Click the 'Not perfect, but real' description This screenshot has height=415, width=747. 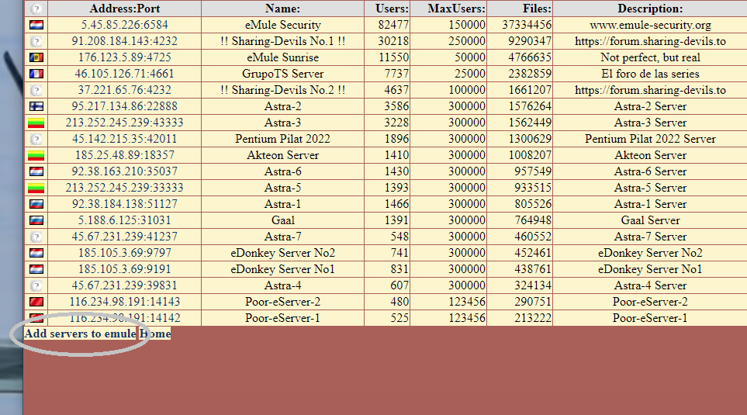click(650, 57)
